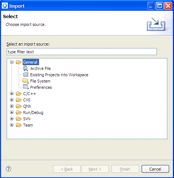Select Existing Projects into Workspace
174x178 pixels.
[59, 75]
